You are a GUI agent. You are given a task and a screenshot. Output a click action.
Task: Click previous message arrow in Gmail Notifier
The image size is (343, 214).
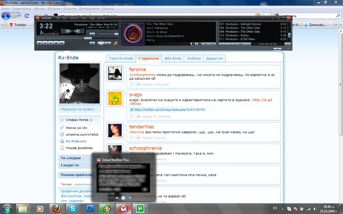point(117,198)
